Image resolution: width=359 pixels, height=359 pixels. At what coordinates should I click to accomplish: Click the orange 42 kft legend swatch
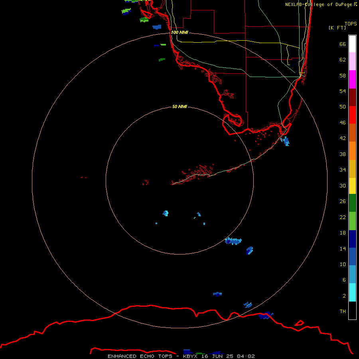click(352, 151)
